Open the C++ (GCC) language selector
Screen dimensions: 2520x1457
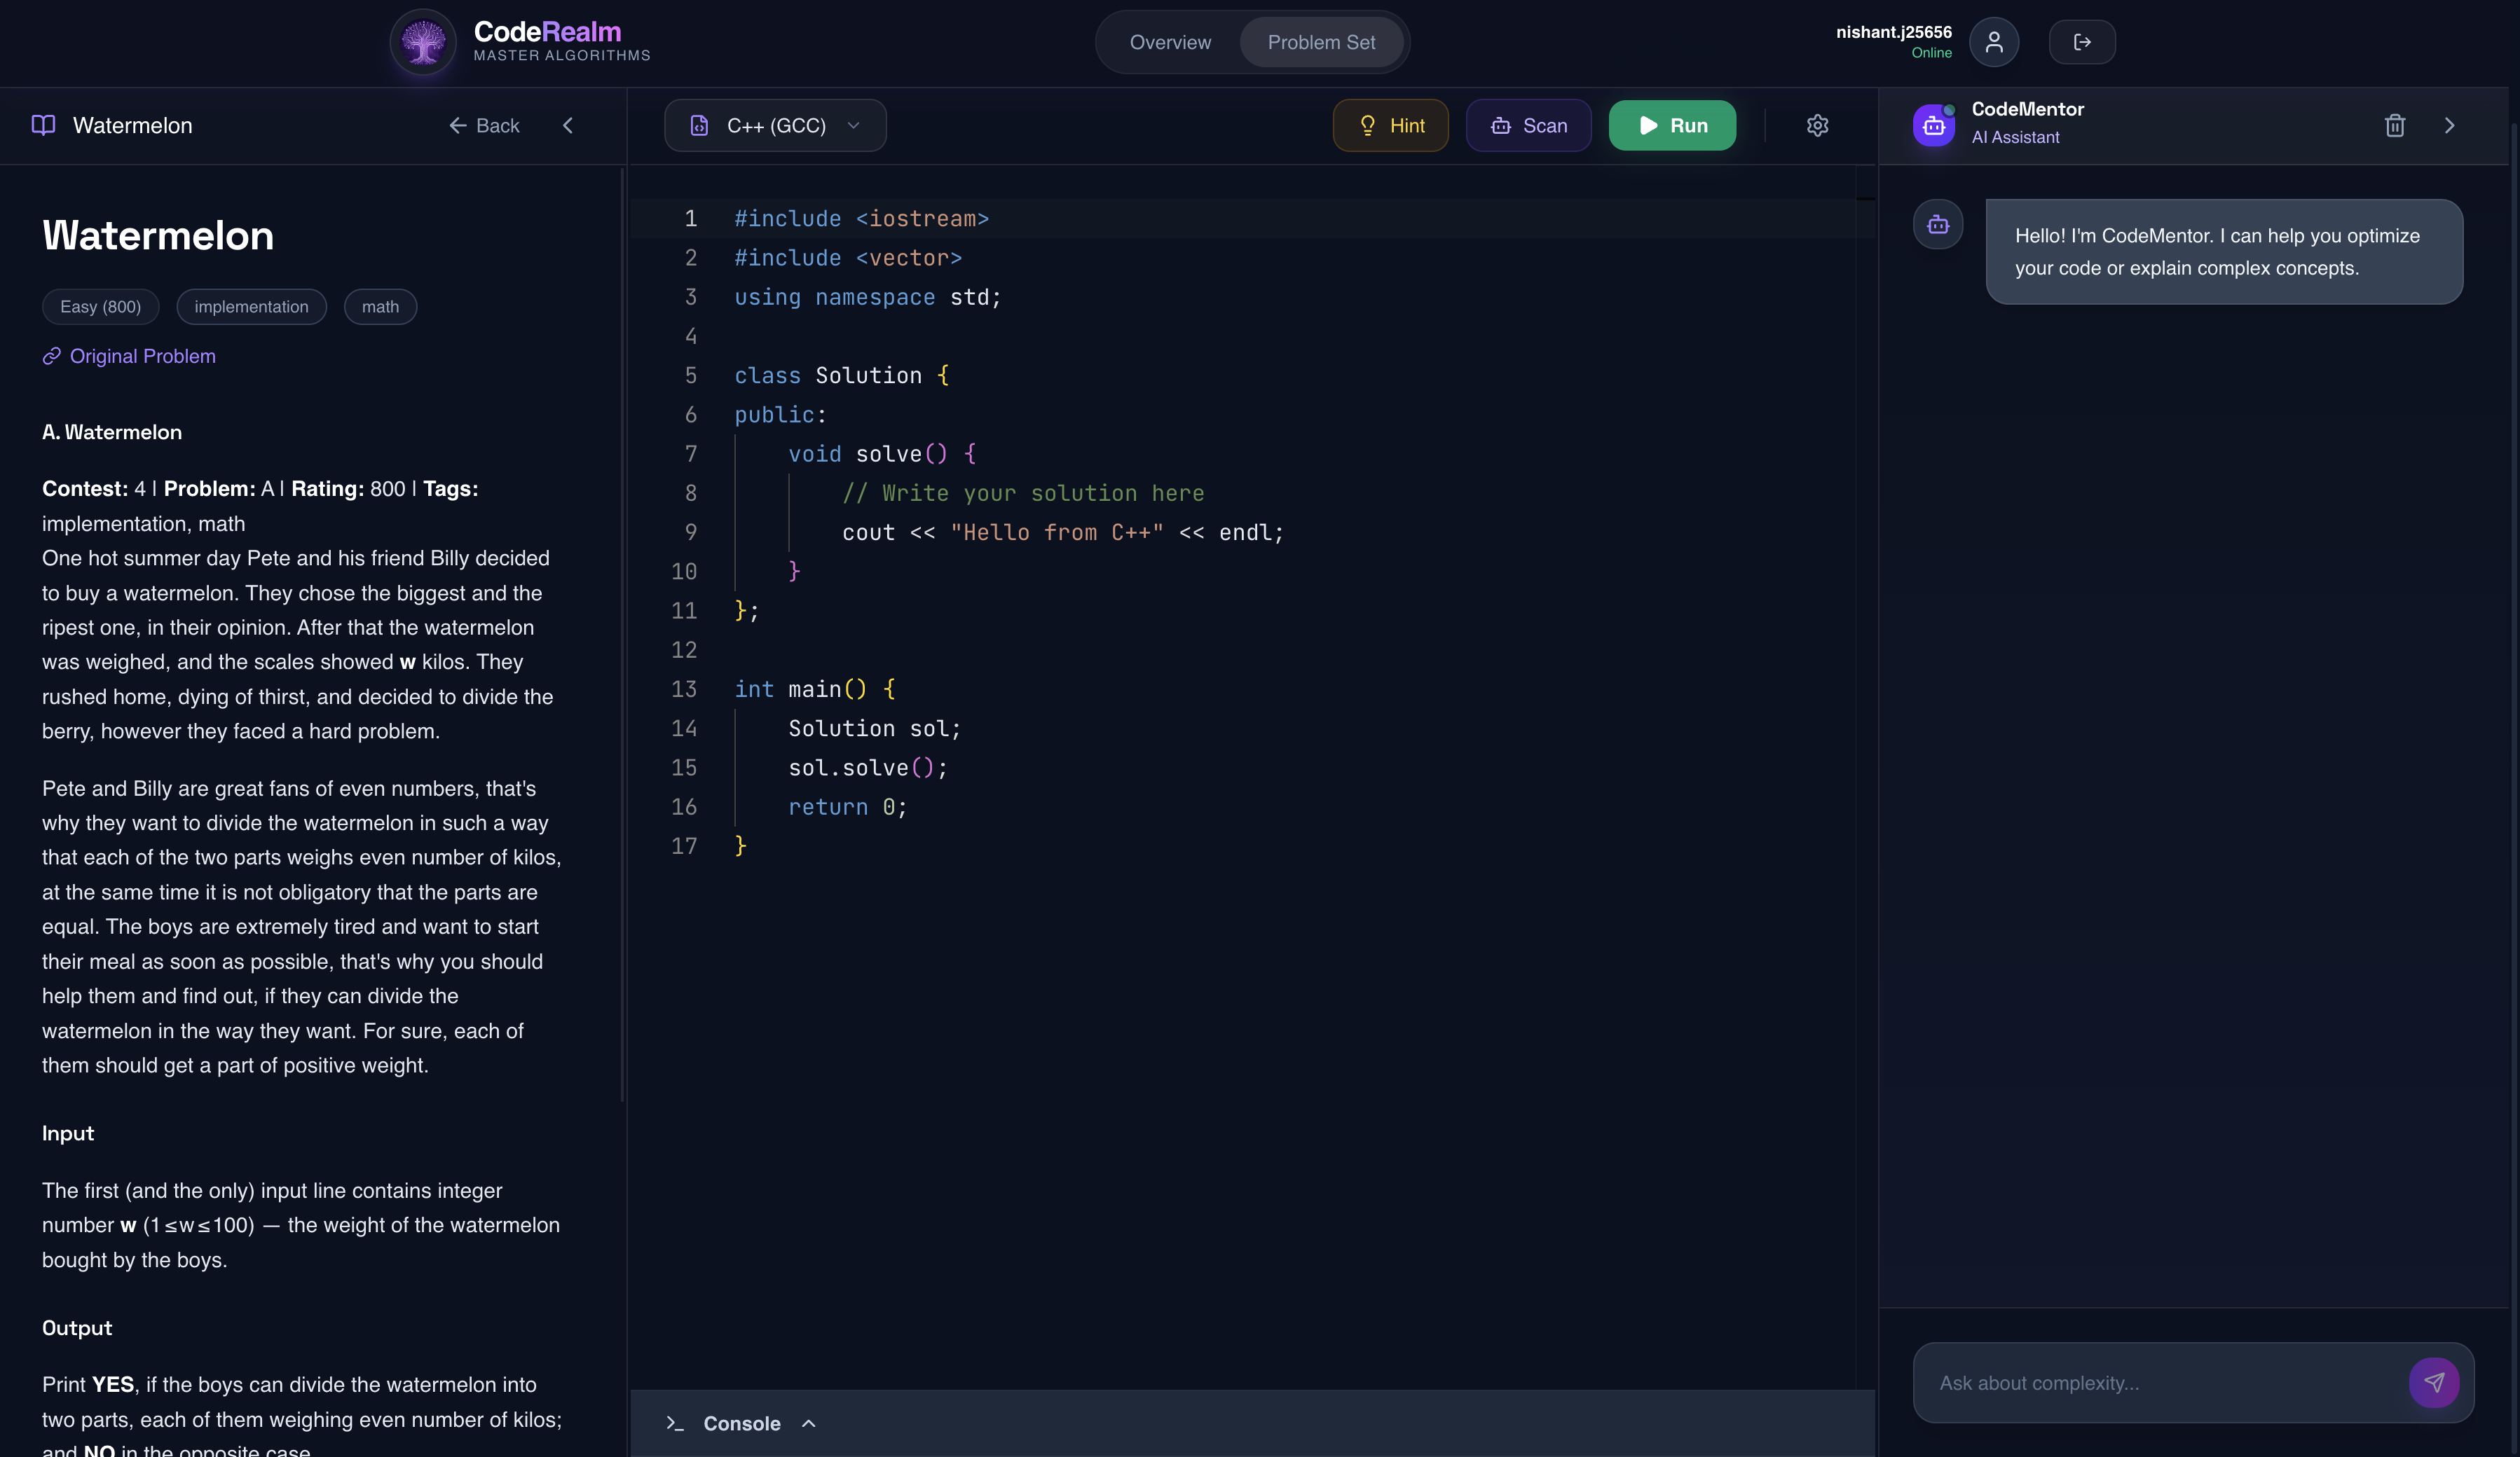(x=775, y=125)
